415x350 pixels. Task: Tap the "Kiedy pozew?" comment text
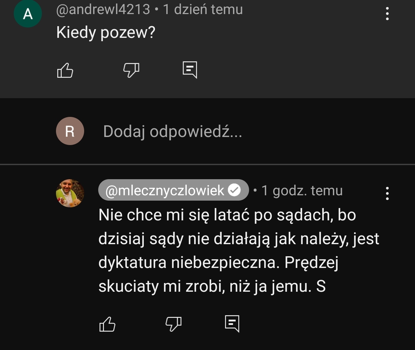[106, 32]
